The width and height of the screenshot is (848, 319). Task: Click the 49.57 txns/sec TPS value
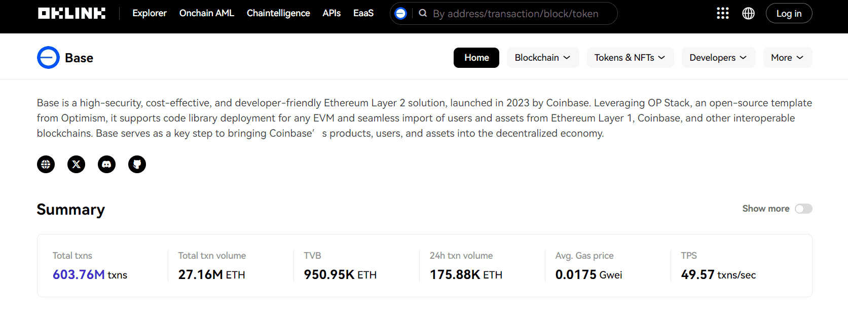tap(718, 274)
